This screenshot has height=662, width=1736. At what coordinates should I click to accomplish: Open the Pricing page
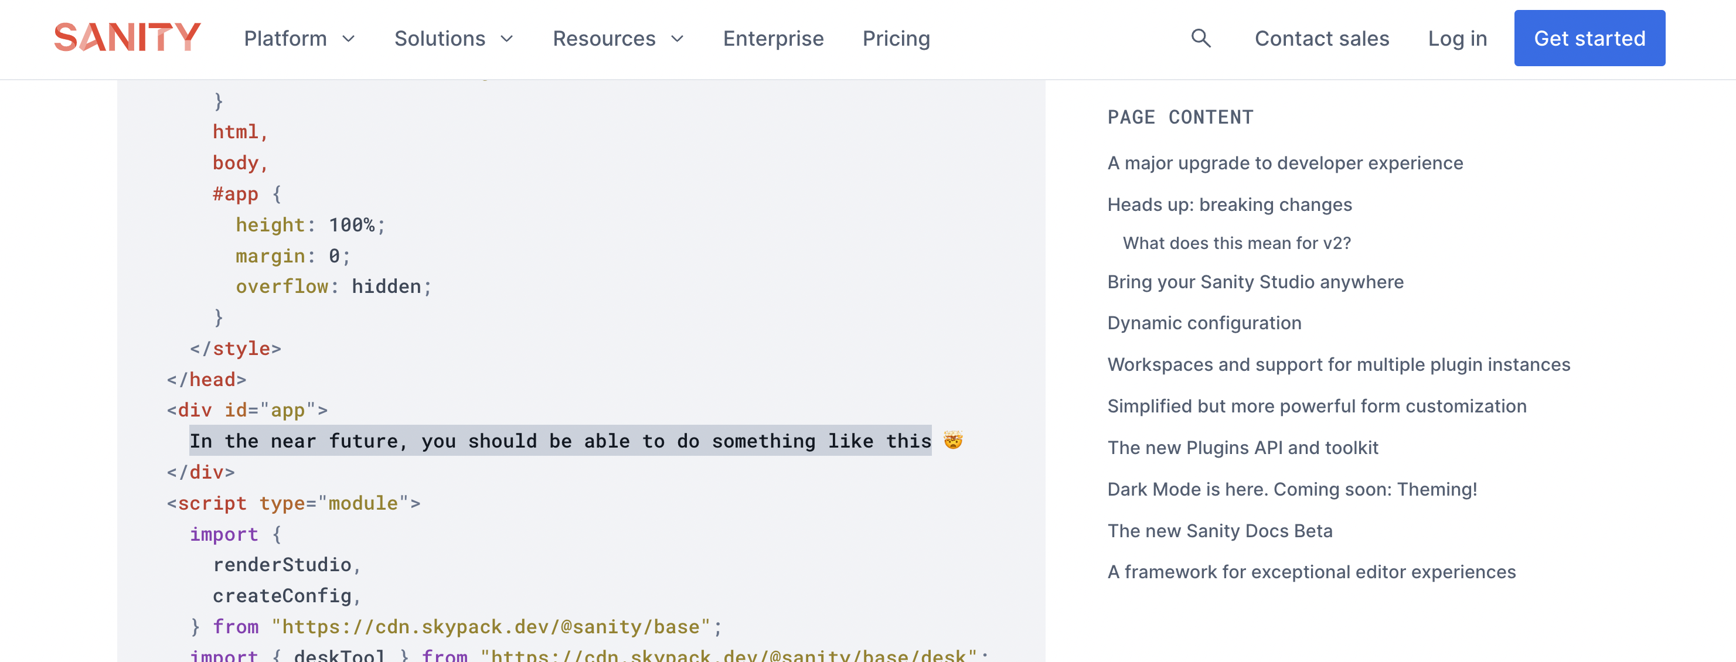pyautogui.click(x=896, y=39)
